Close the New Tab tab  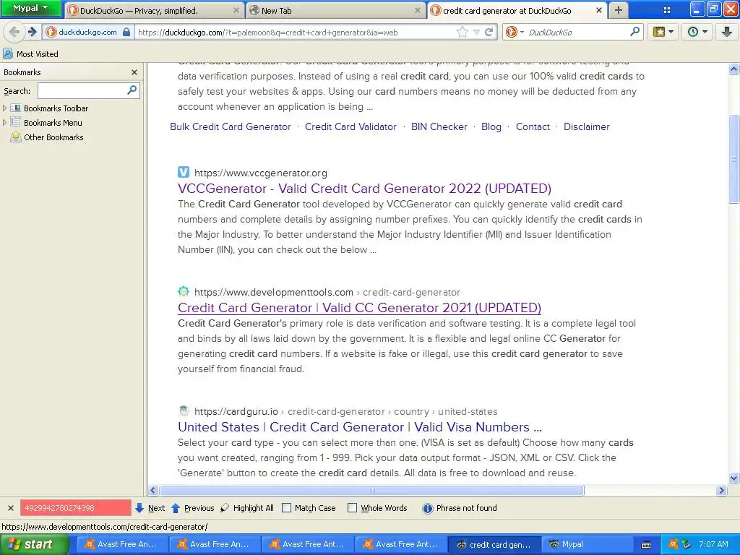(417, 10)
